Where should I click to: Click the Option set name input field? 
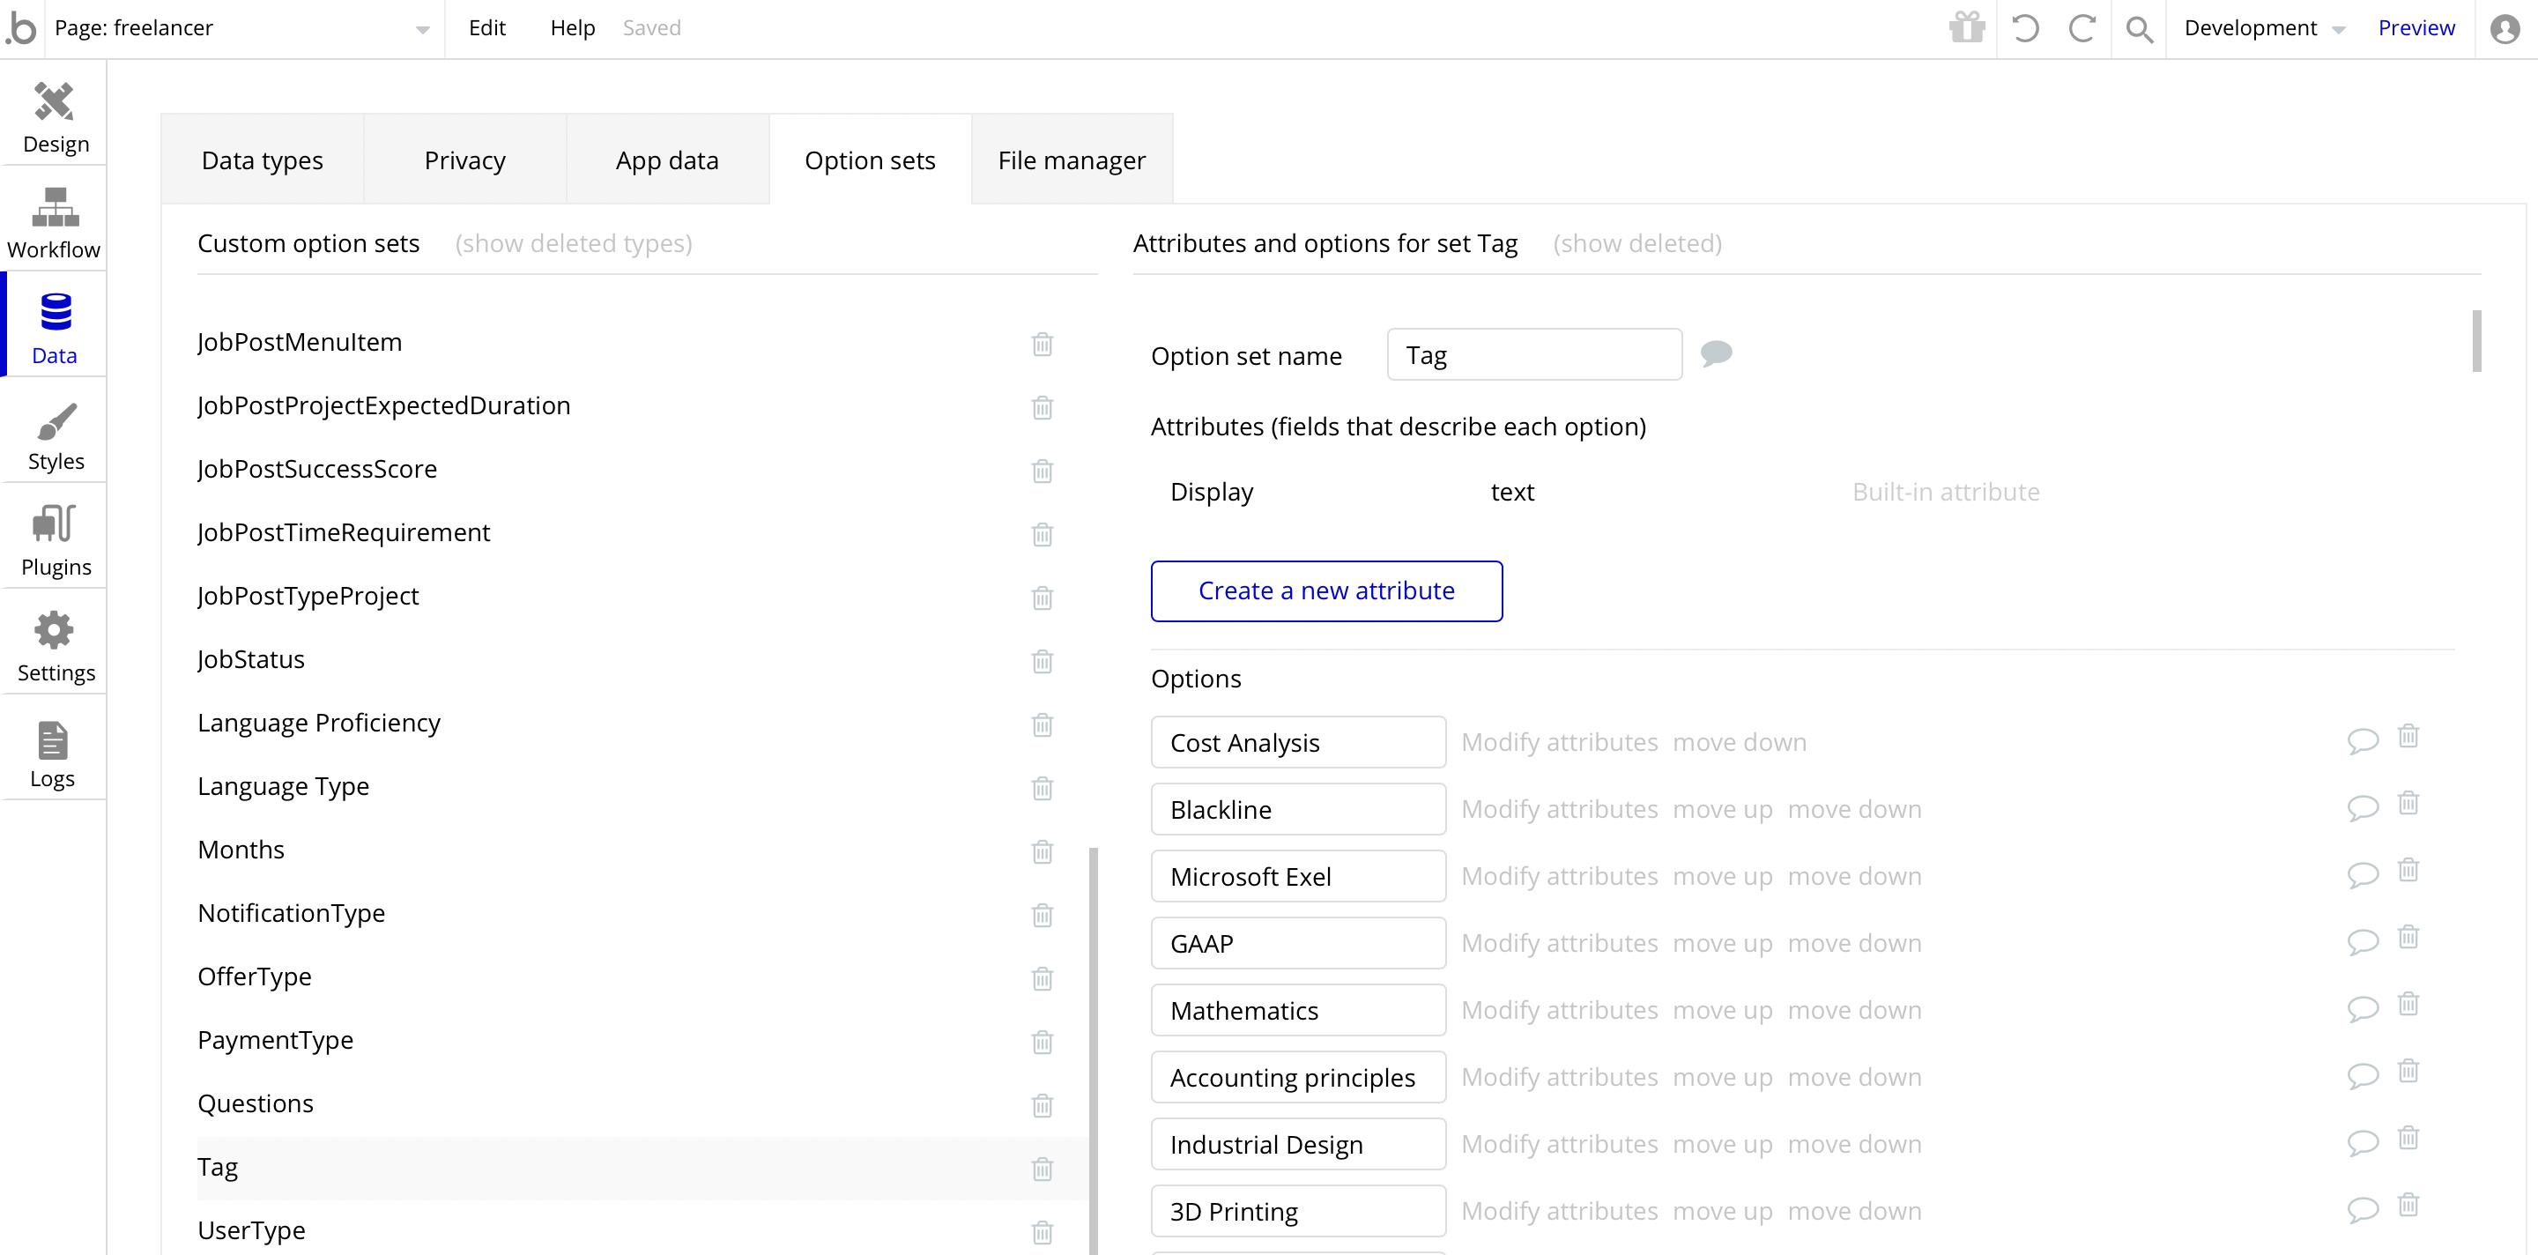[x=1534, y=354]
